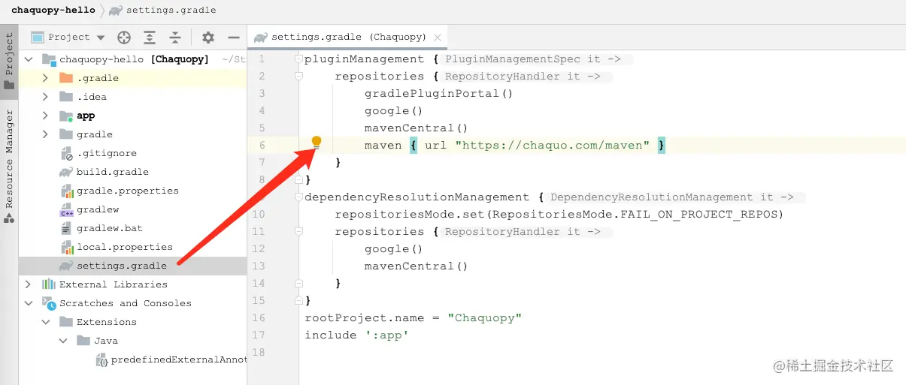
Task: Select local.properties file
Action: [x=124, y=247]
